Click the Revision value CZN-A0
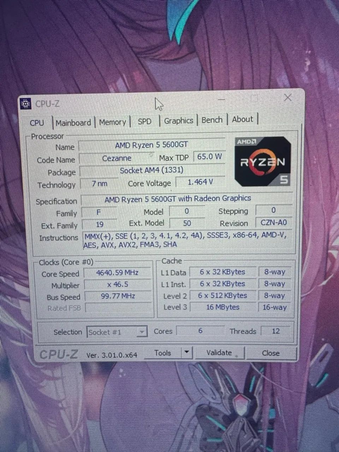 tap(274, 222)
